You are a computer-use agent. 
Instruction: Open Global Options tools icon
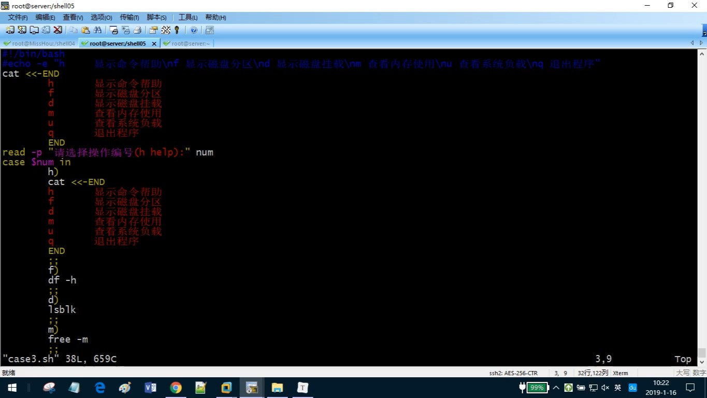pos(166,30)
